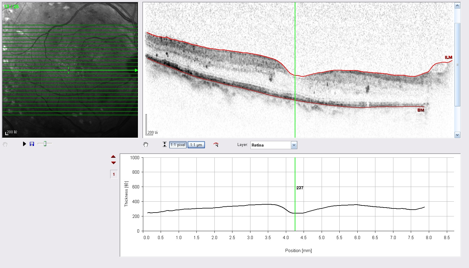Click the 237 thickness value on the graph
Screen dimensions: 469x268
coord(300,188)
